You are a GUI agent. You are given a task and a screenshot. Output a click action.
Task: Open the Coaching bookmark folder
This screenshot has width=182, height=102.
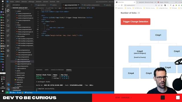pos(128,8)
